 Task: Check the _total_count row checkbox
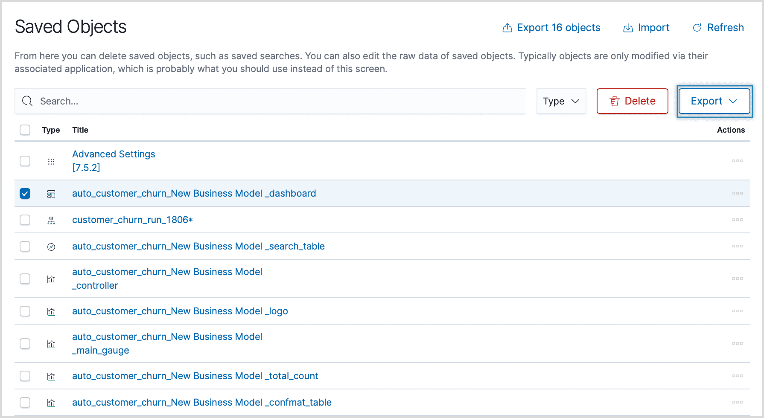click(25, 376)
